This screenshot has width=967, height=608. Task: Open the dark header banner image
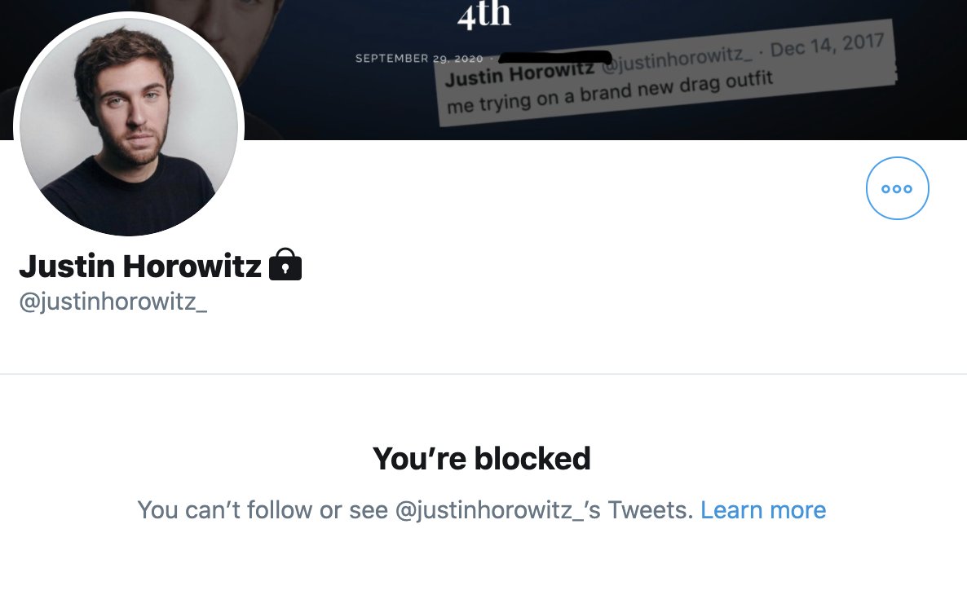pos(483,69)
